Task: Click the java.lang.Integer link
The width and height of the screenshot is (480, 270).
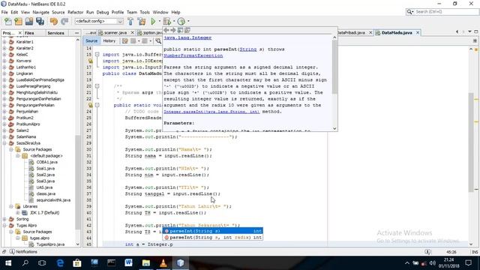Action: point(187,37)
